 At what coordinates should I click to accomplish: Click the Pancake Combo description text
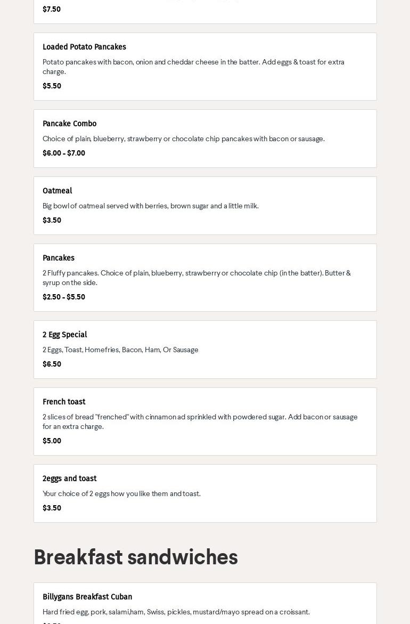click(183, 139)
